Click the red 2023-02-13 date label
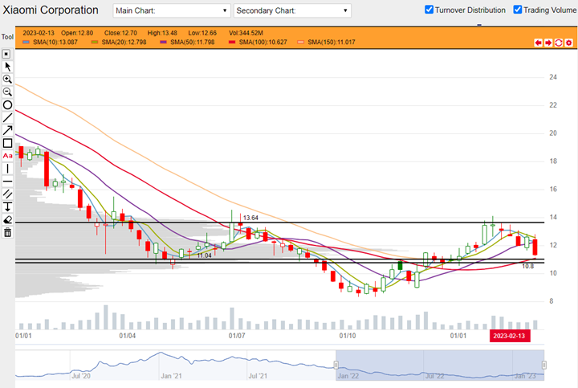This screenshot has height=388, width=578. point(510,336)
